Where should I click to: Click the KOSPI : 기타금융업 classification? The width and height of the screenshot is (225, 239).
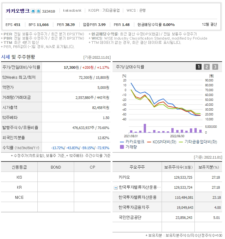pos(104,10)
